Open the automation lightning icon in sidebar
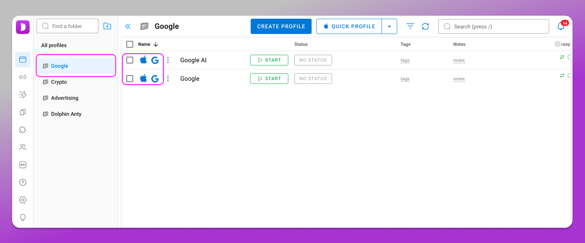 (x=23, y=95)
